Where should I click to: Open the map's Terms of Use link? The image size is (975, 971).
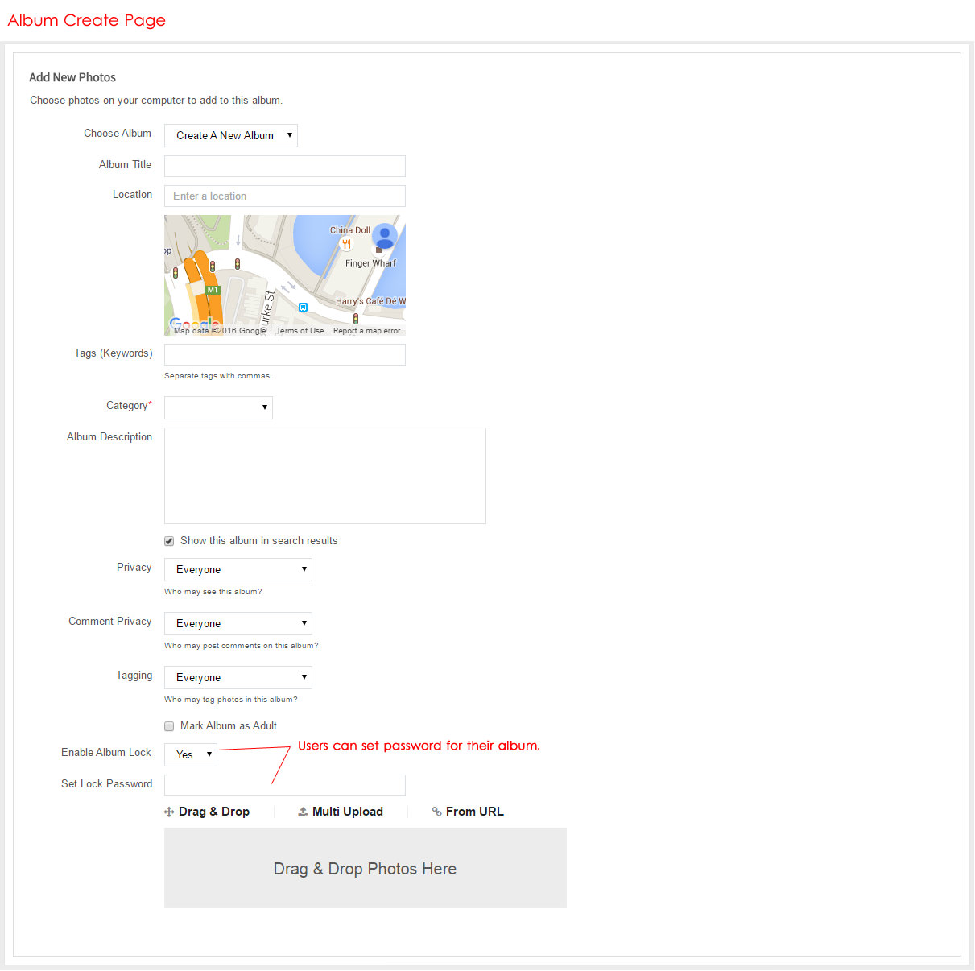coord(300,331)
